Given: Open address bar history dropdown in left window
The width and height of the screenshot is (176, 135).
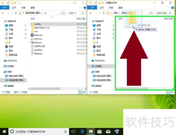Looking at the screenshot, I should [61, 13].
